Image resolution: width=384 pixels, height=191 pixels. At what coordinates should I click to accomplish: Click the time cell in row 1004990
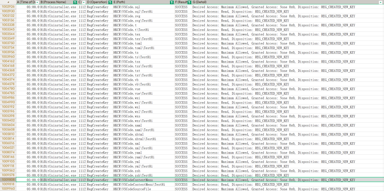(x=28, y=102)
